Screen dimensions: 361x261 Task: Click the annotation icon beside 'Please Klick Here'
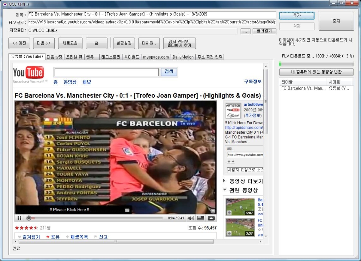tap(127, 210)
